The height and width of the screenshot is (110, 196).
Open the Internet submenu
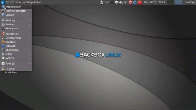(x=16, y=46)
